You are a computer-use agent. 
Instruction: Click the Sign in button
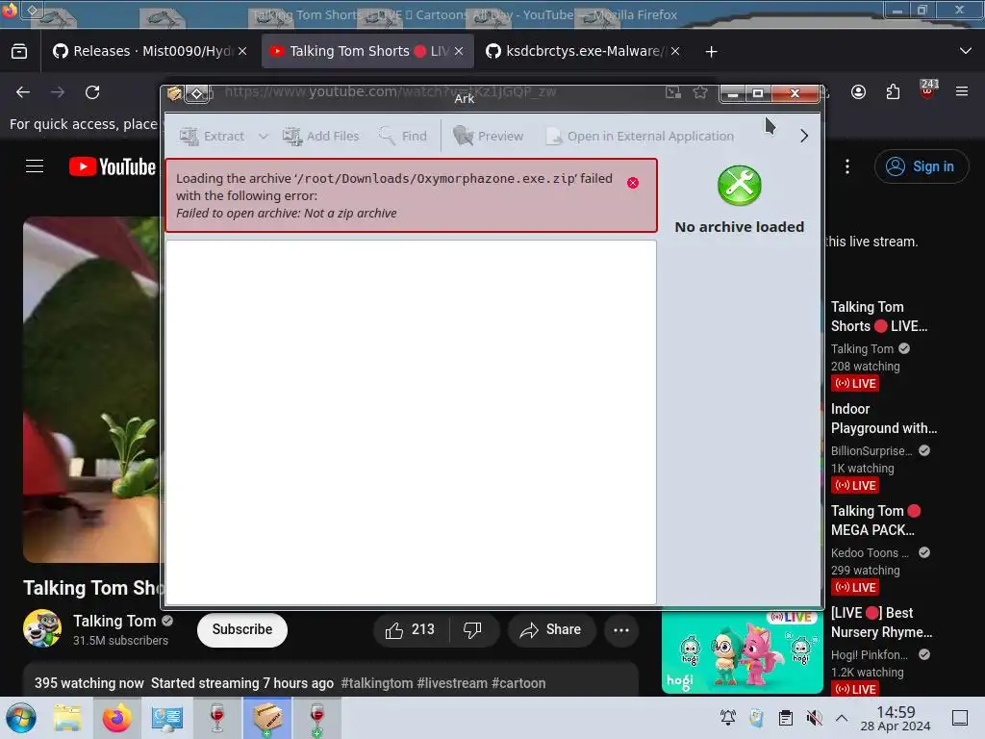click(x=921, y=166)
